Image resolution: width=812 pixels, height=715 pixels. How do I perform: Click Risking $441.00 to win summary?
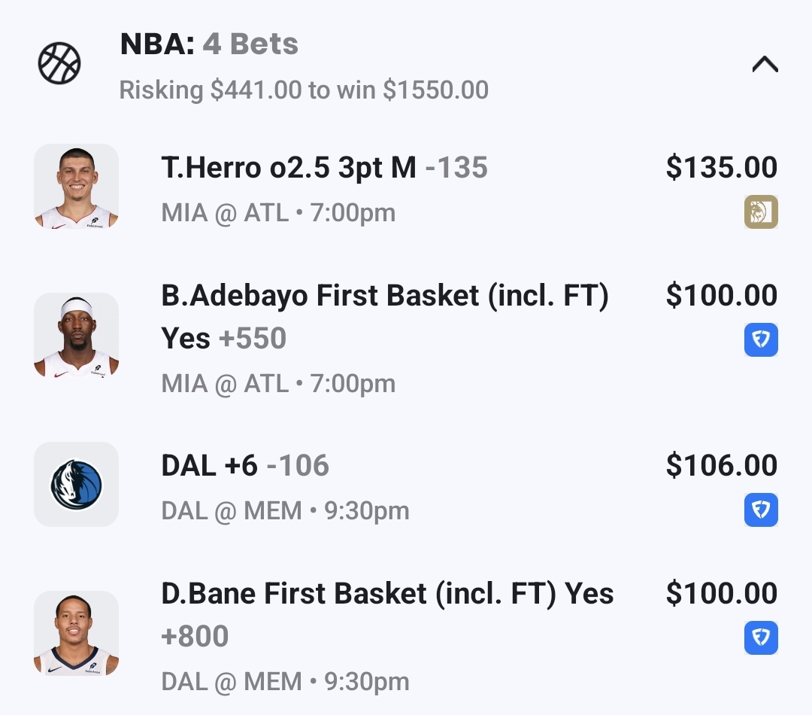point(304,90)
